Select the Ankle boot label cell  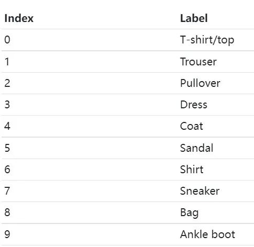(x=207, y=234)
